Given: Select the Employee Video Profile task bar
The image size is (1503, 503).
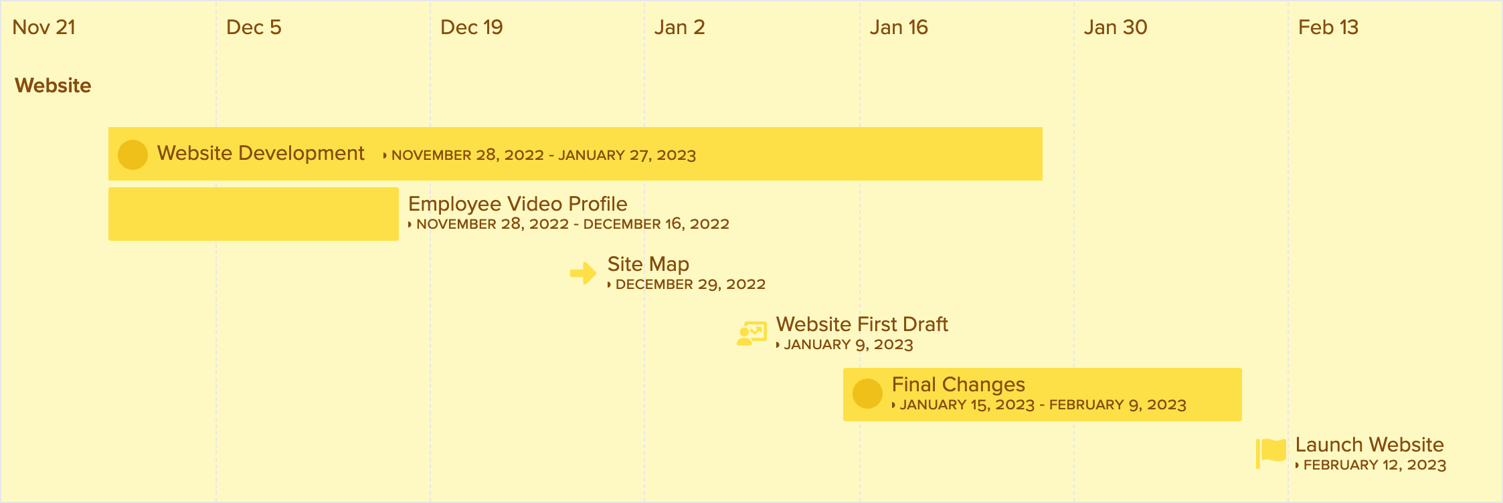Looking at the screenshot, I should point(254,214).
